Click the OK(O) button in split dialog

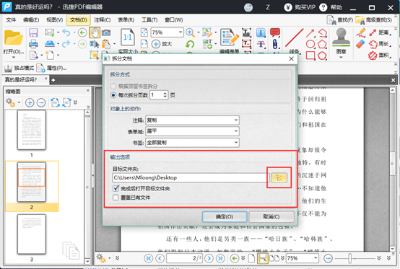[x=225, y=217]
